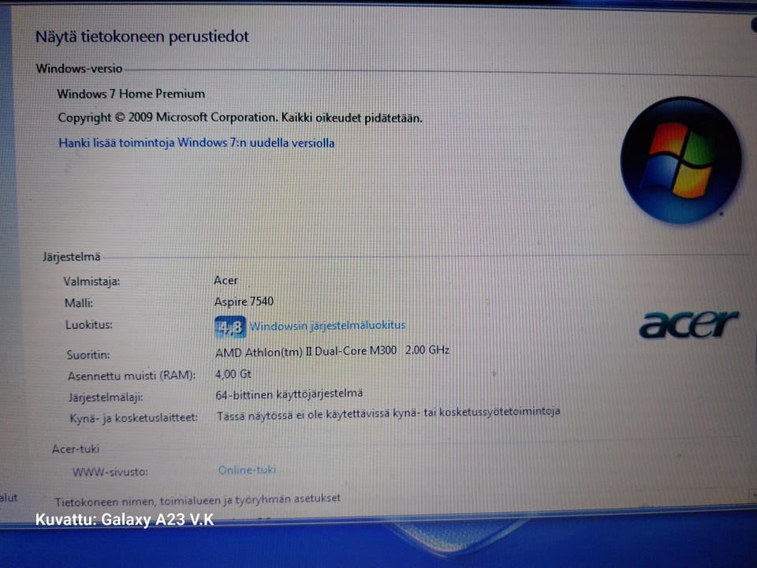Image resolution: width=757 pixels, height=568 pixels.
Task: Select 'Tietokoneen nimen, toimialueen ja työryhmän asetukset' header
Action: click(x=197, y=500)
